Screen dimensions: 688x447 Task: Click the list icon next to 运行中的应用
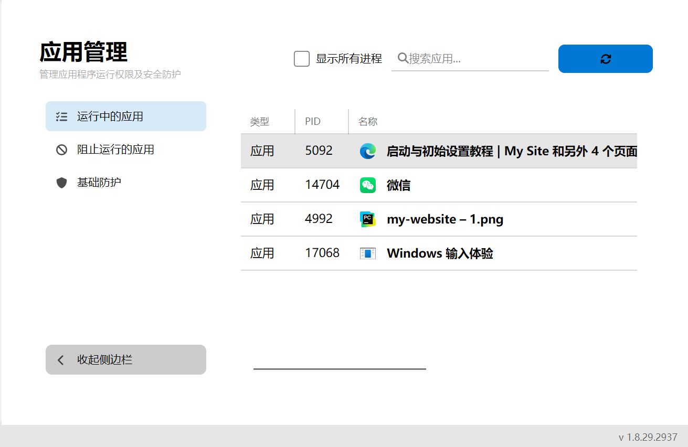coord(61,116)
